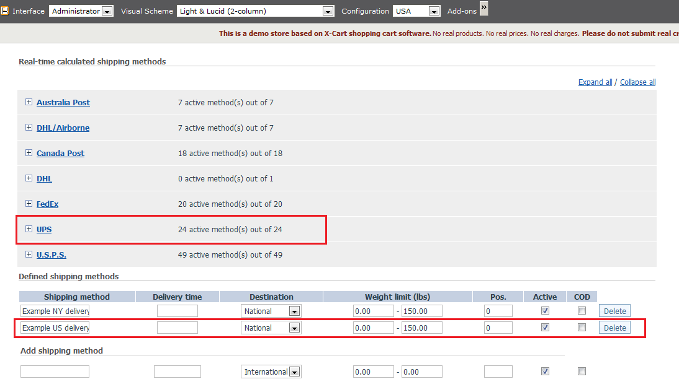Open the DHL carrier link

44,179
